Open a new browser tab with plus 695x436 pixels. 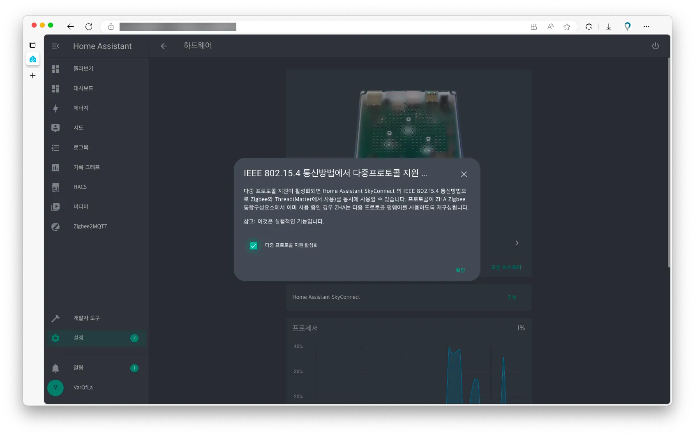coord(33,76)
